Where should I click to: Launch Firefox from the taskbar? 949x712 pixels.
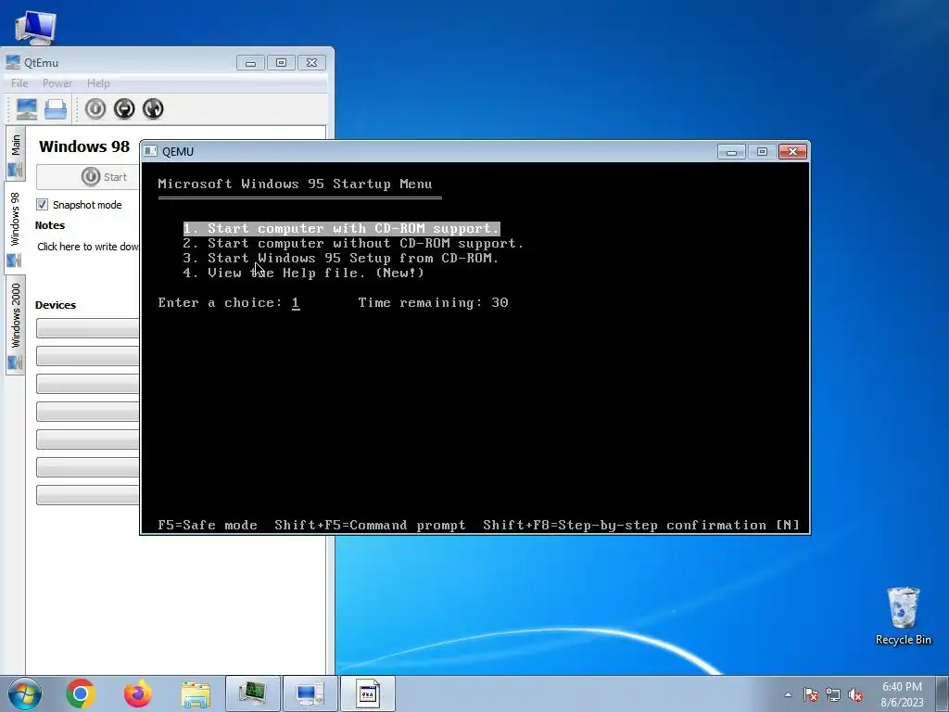(138, 693)
